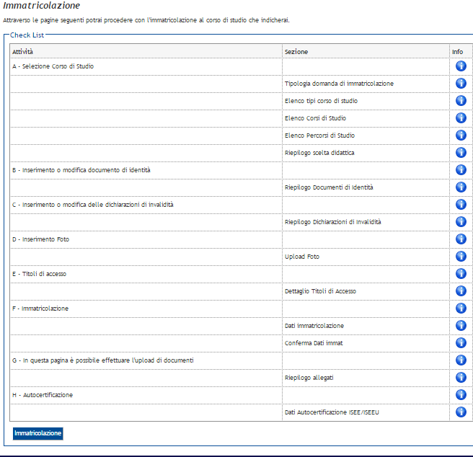Click Riepilogo scelta didattica text

(x=319, y=153)
